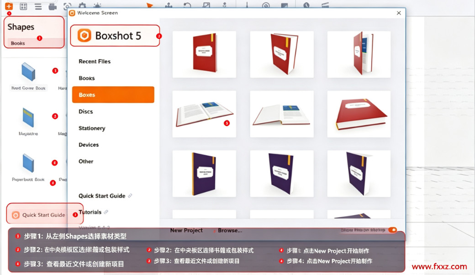This screenshot has width=475, height=275.
Task: Choose the red hardcover angled-view template
Action: click(x=282, y=54)
